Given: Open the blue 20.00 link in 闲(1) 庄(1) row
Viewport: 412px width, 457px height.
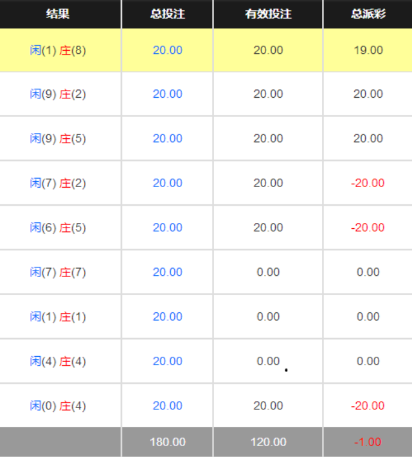Looking at the screenshot, I should coord(167,316).
